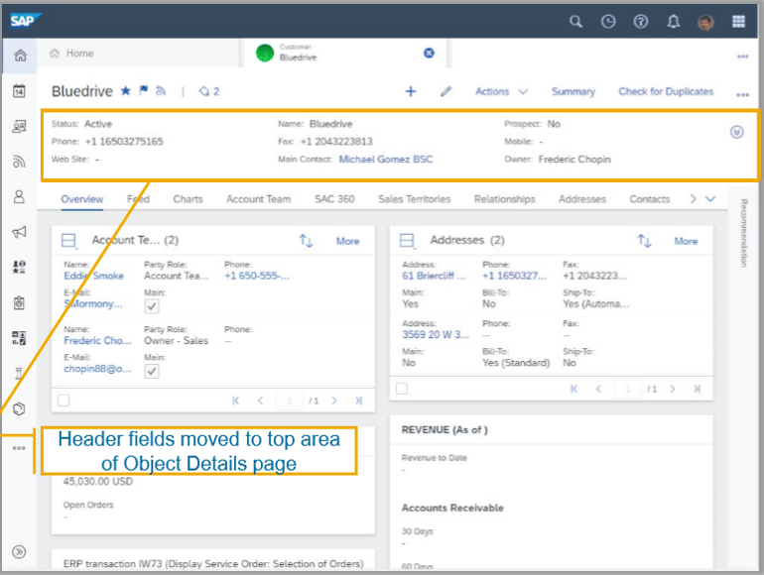Select the Relationships tab
764x575 pixels.
(504, 199)
